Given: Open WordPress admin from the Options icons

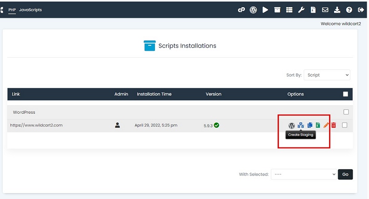Looking at the screenshot, I should click(x=292, y=126).
